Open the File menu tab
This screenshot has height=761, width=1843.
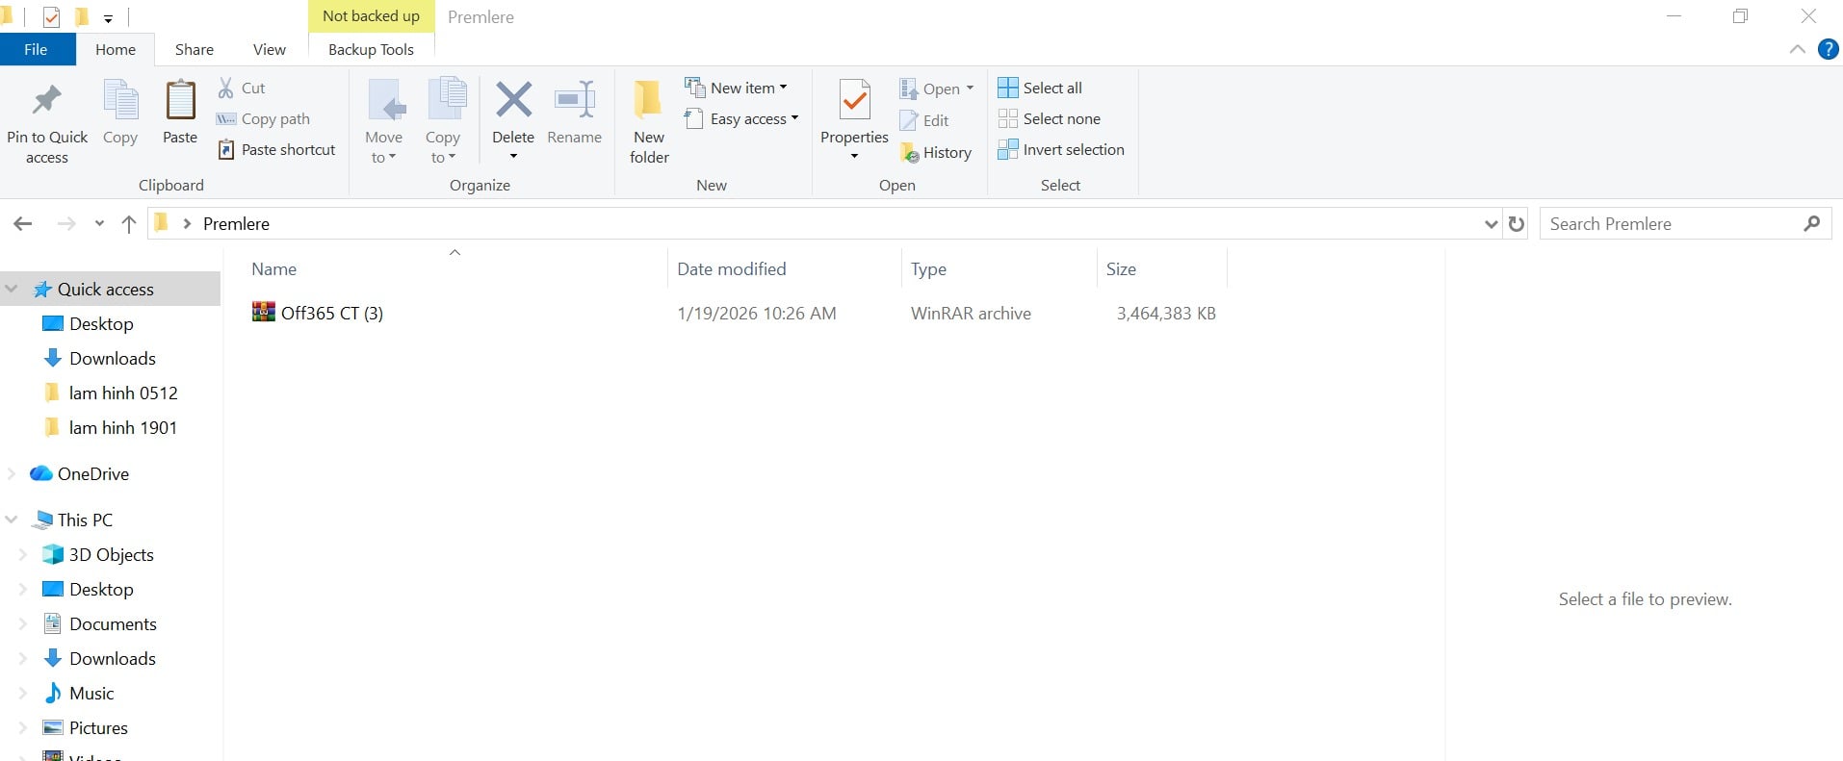37,50
